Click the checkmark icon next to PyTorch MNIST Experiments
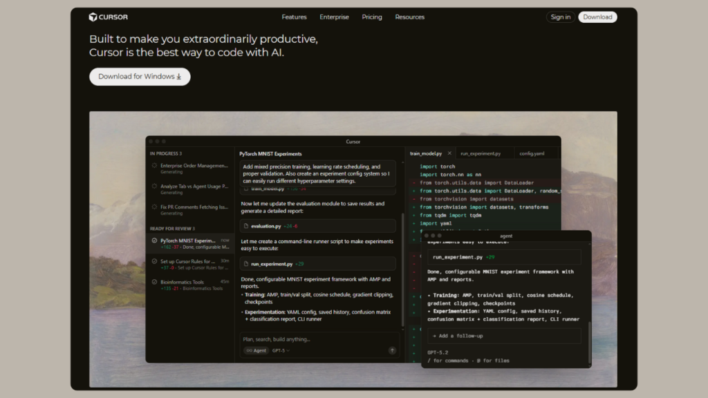This screenshot has width=708, height=398. click(154, 241)
